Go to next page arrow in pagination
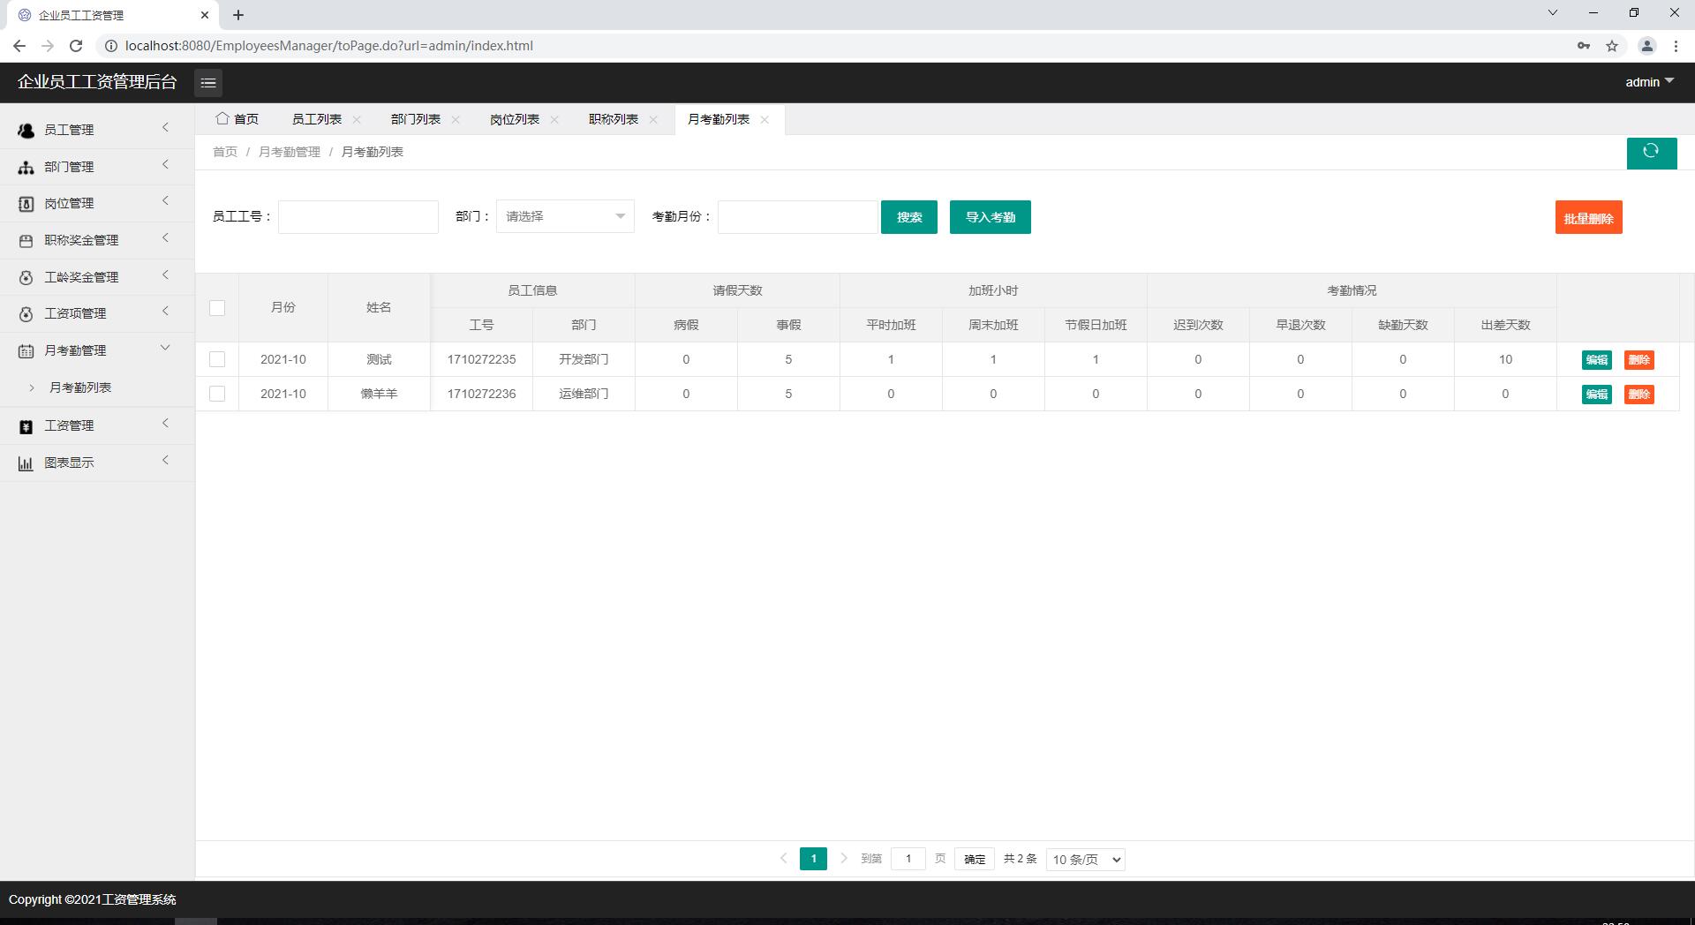The height and width of the screenshot is (925, 1695). pyautogui.click(x=844, y=858)
